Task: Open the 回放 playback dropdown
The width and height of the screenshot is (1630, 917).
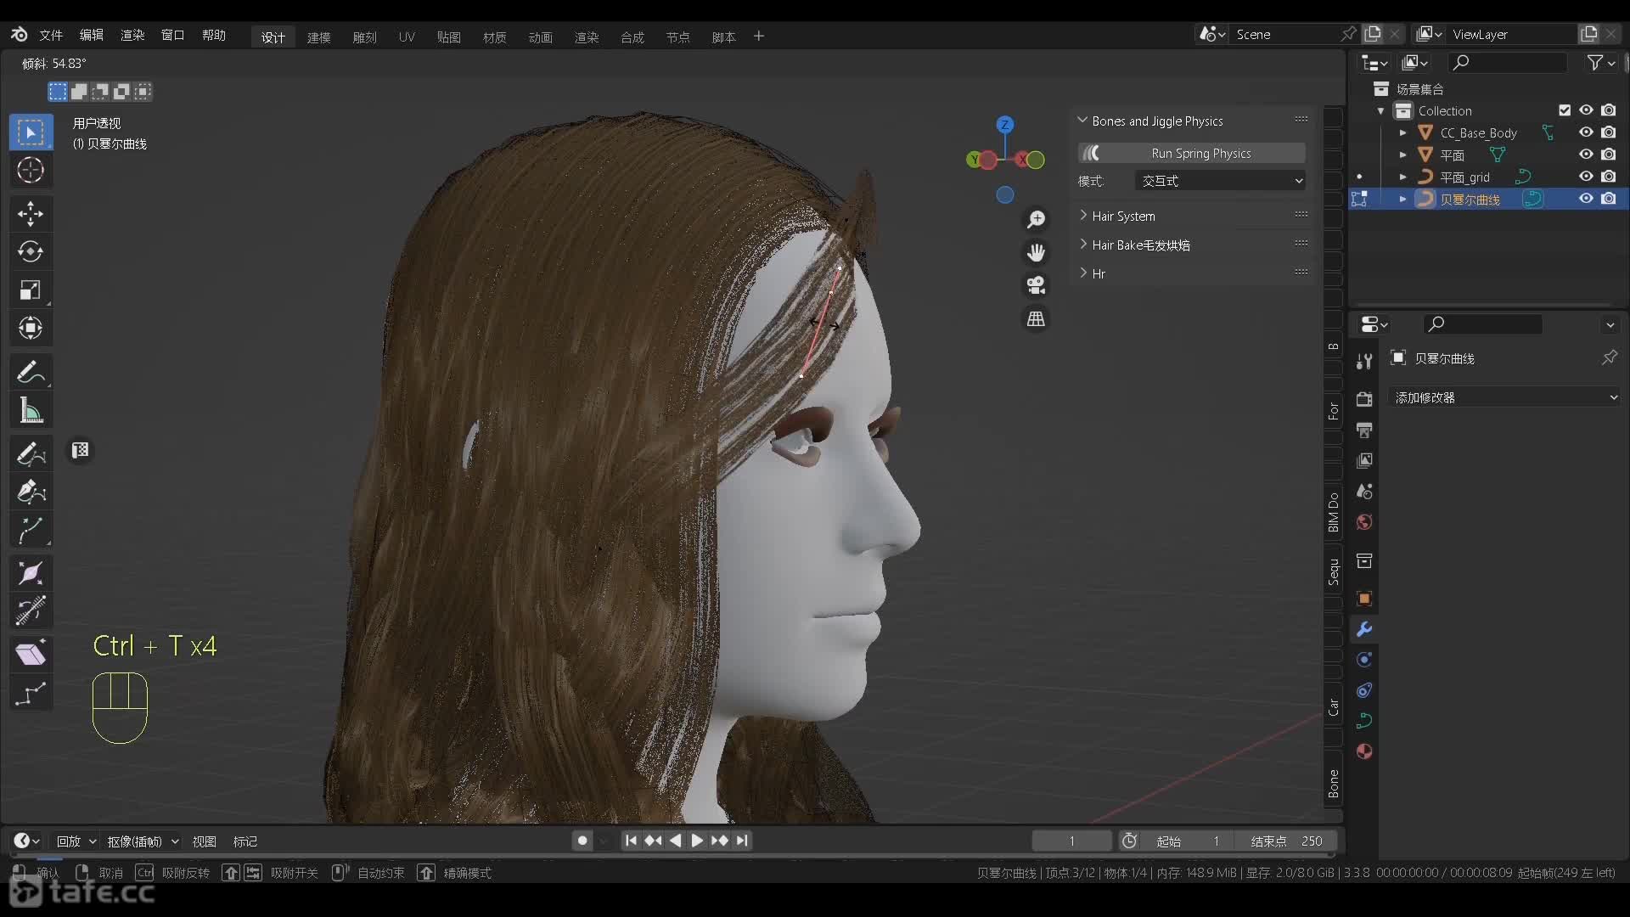Action: coord(76,841)
